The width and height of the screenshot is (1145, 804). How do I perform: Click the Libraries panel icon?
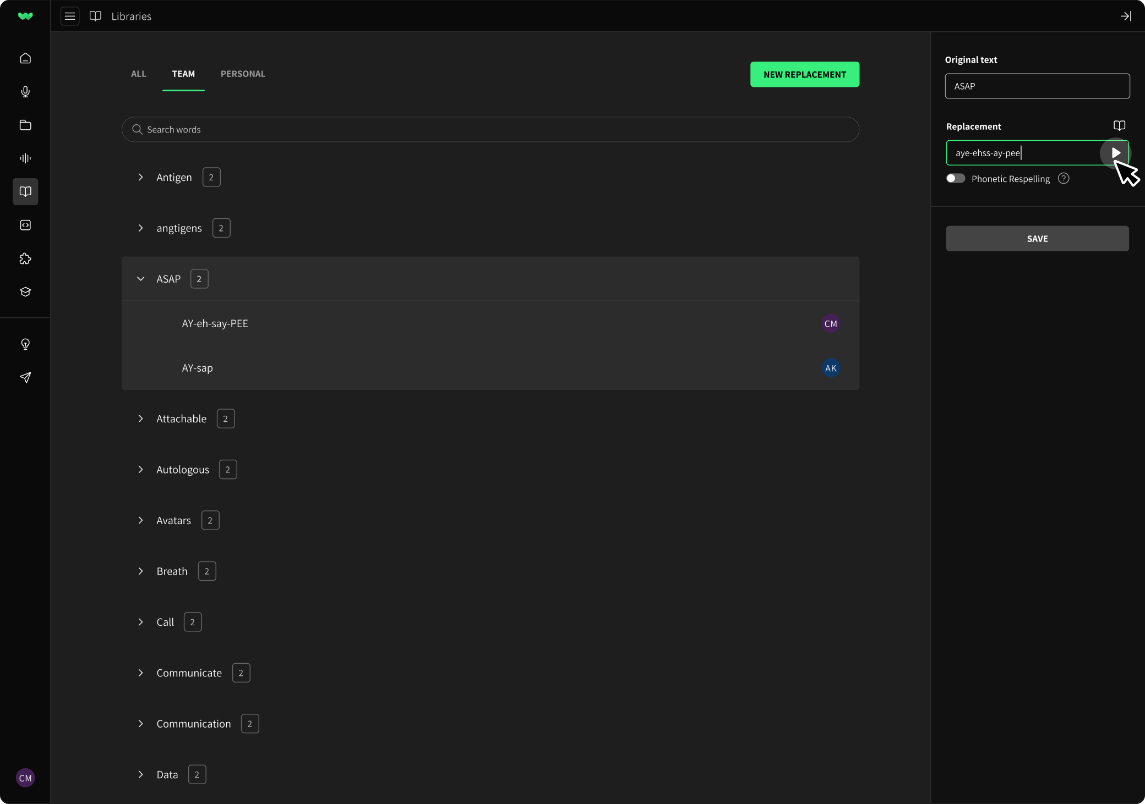click(x=25, y=191)
